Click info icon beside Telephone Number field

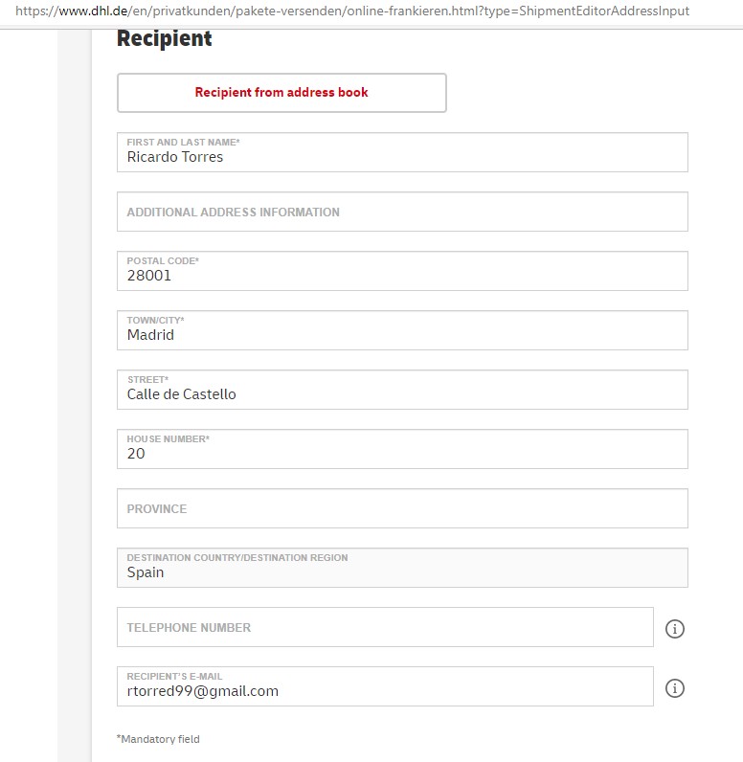(x=674, y=628)
